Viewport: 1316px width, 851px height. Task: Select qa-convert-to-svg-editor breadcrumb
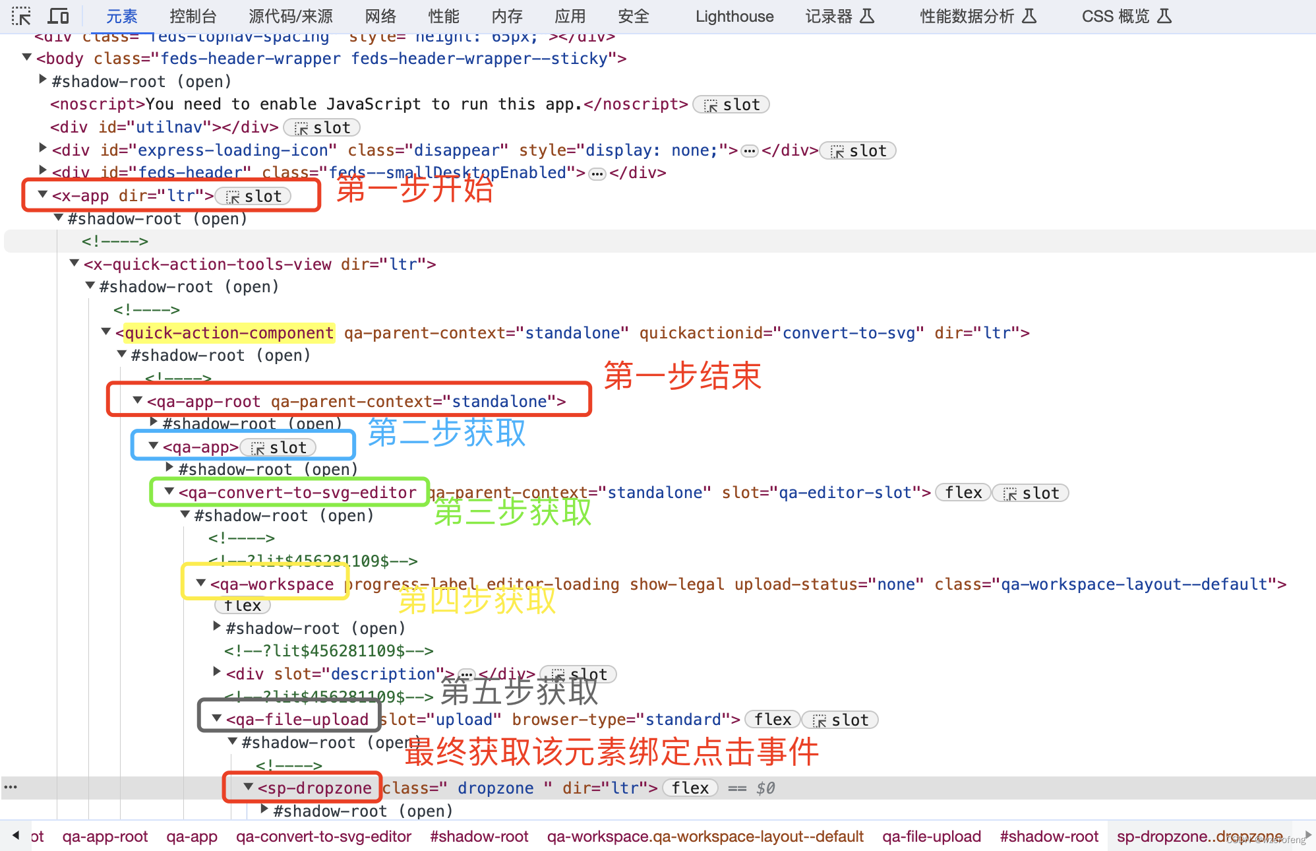pyautogui.click(x=324, y=836)
